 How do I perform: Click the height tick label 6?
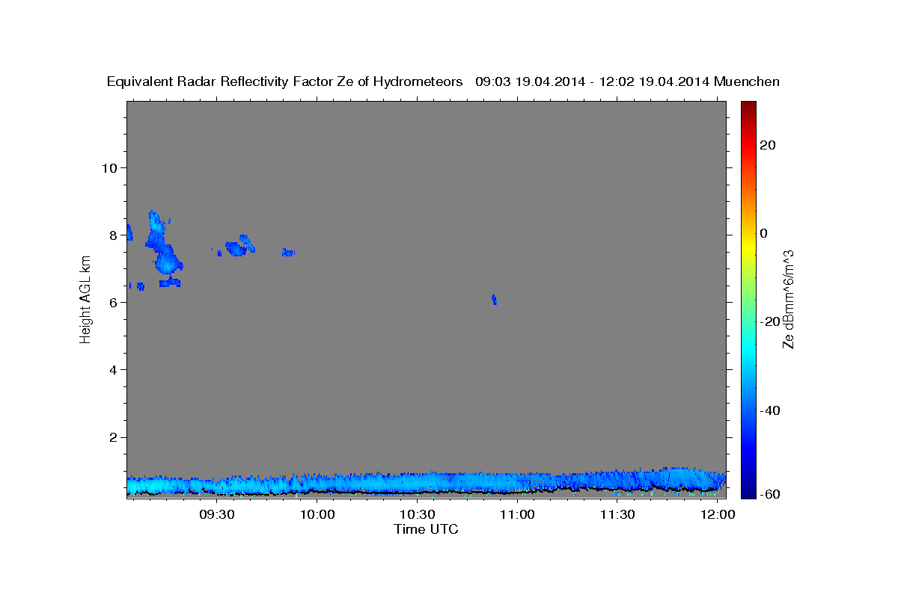tap(114, 302)
